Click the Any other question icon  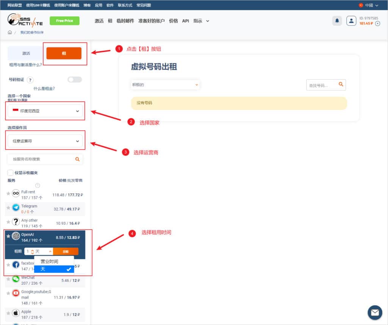point(16,222)
